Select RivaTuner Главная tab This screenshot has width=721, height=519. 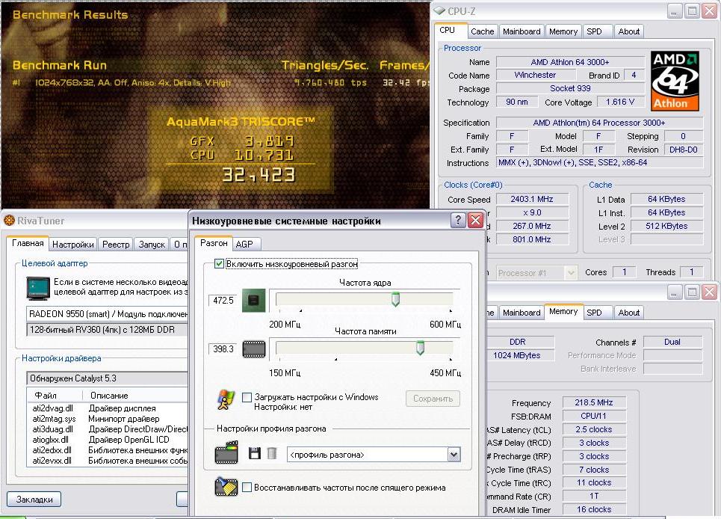click(x=28, y=243)
